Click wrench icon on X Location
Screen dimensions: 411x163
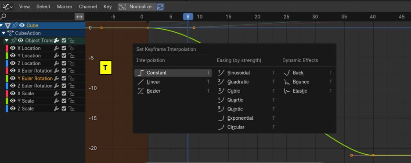click(x=56, y=48)
